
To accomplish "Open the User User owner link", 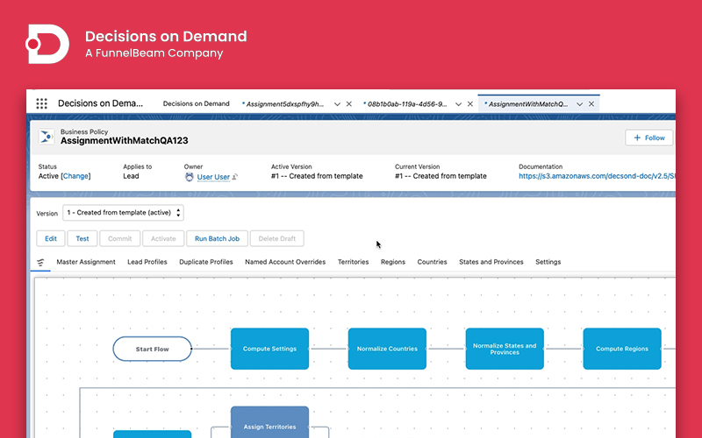I will 213,177.
